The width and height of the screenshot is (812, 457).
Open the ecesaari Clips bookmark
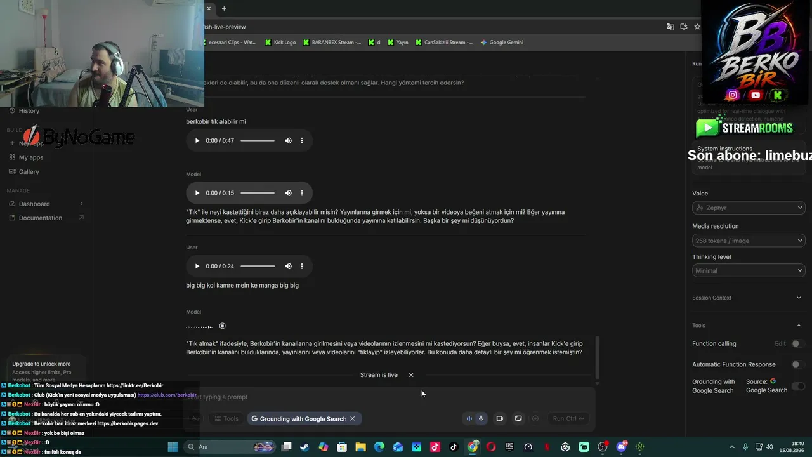click(x=230, y=43)
